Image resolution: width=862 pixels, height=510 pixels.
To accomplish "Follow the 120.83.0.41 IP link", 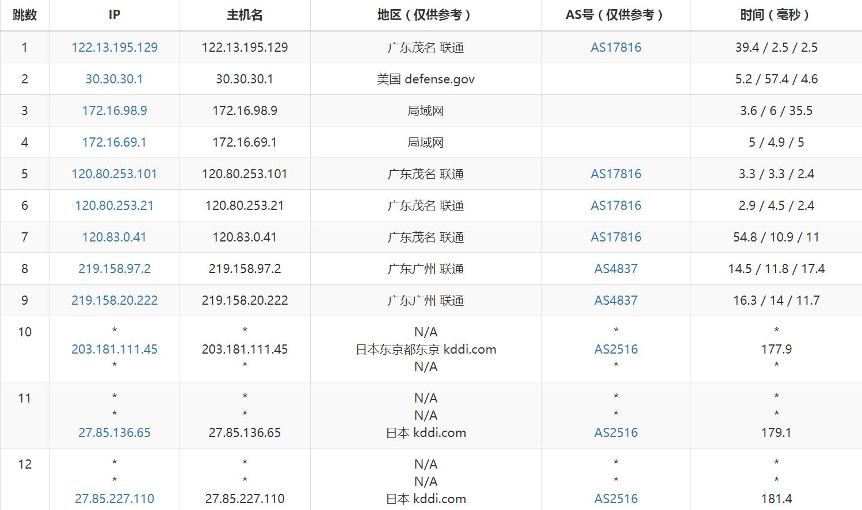I will [115, 237].
